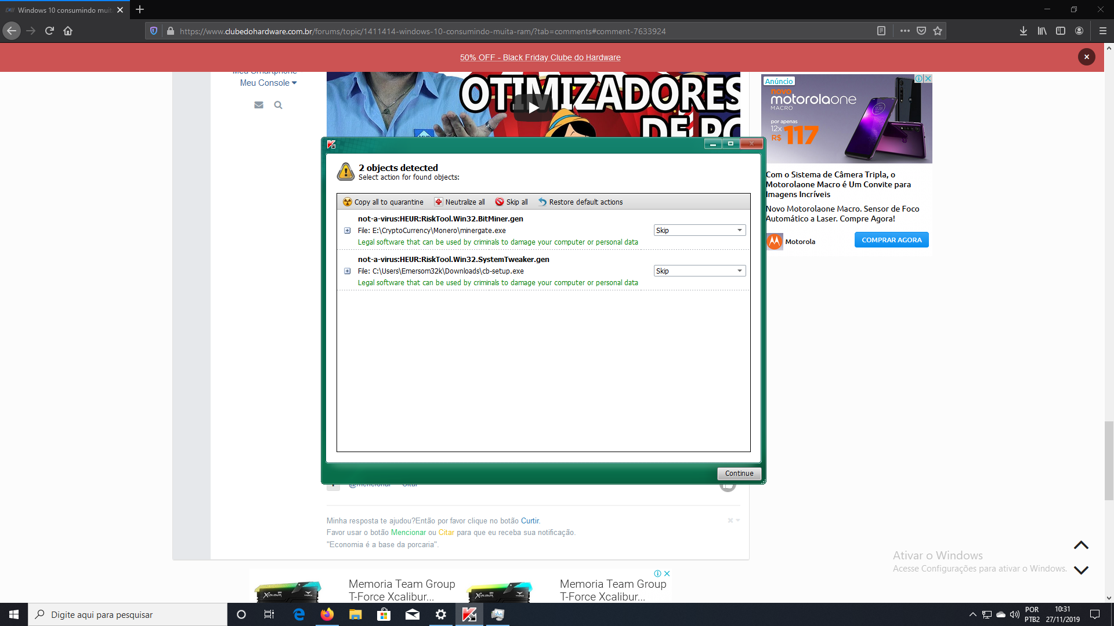This screenshot has width=1114, height=626.
Task: Click the page scroll-down chevron
Action: click(1081, 570)
